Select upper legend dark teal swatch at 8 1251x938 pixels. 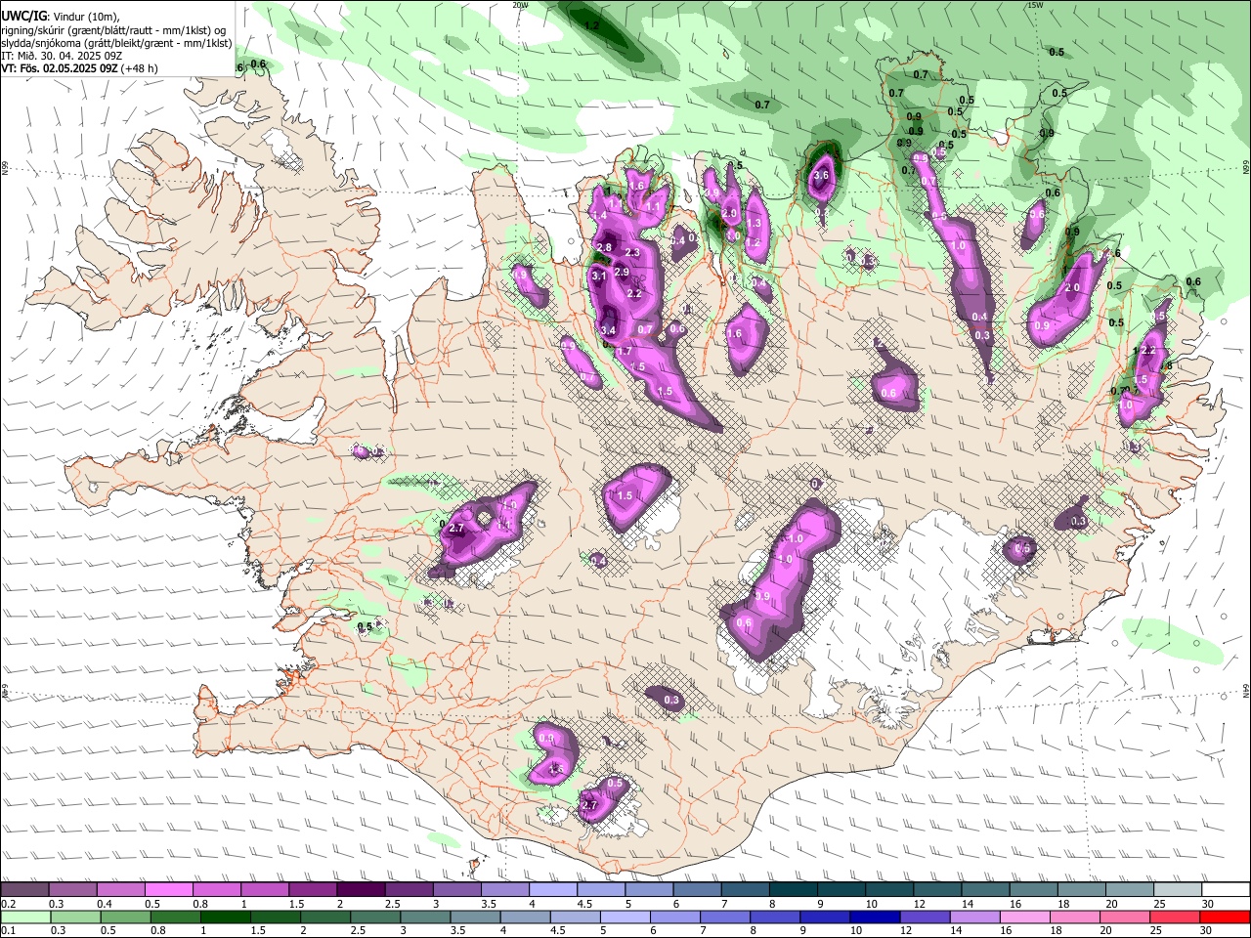(794, 890)
